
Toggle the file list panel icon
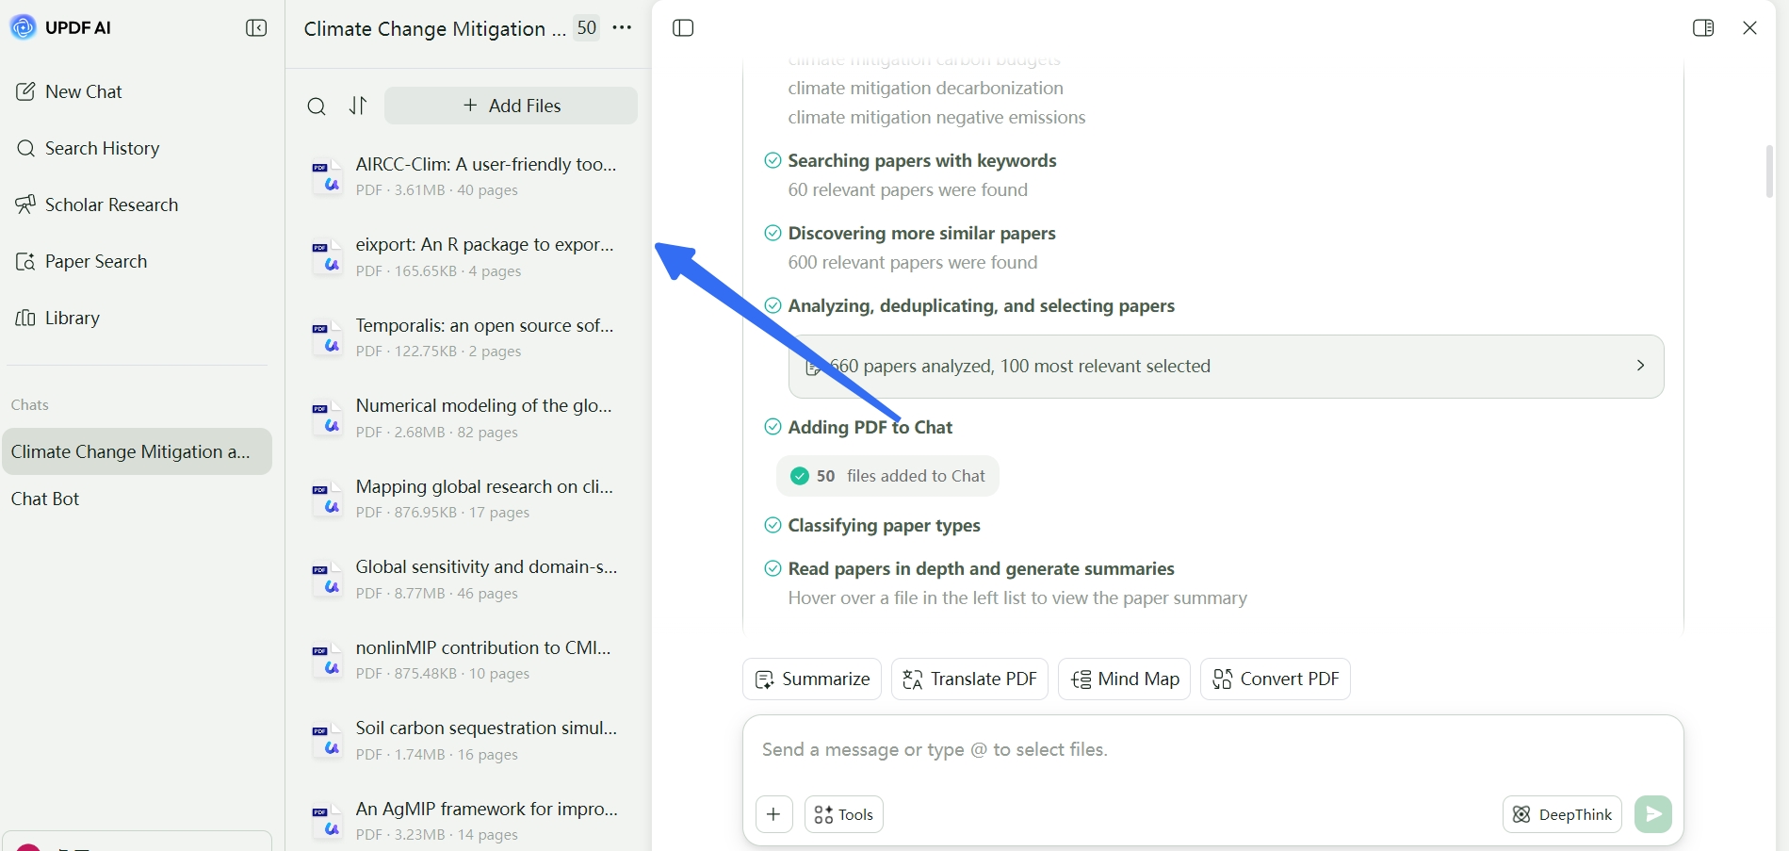(683, 28)
